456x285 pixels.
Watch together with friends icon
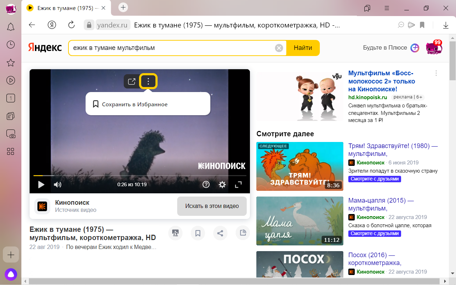pos(175,233)
